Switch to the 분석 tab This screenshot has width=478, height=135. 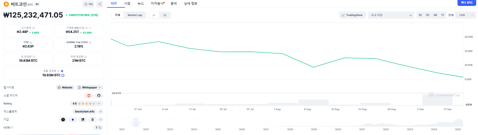tap(174, 4)
